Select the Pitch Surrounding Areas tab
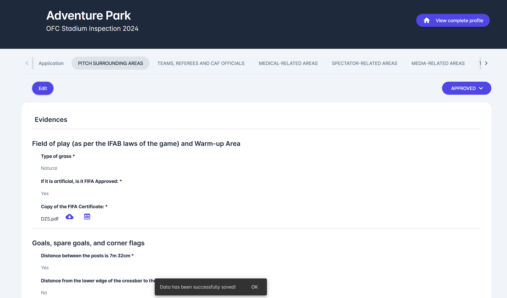The height and width of the screenshot is (298, 507). click(110, 63)
